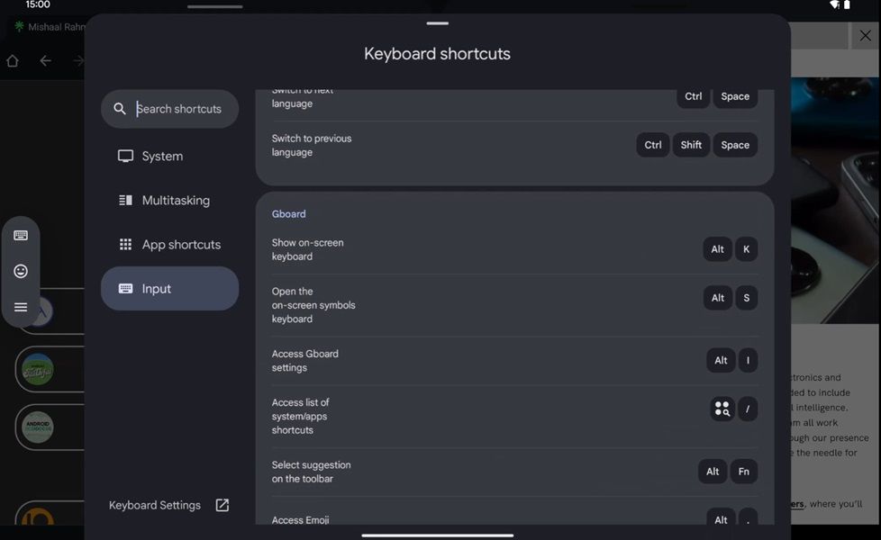Click the S key chip for symbols keyboard
The height and width of the screenshot is (540, 881).
coord(746,298)
